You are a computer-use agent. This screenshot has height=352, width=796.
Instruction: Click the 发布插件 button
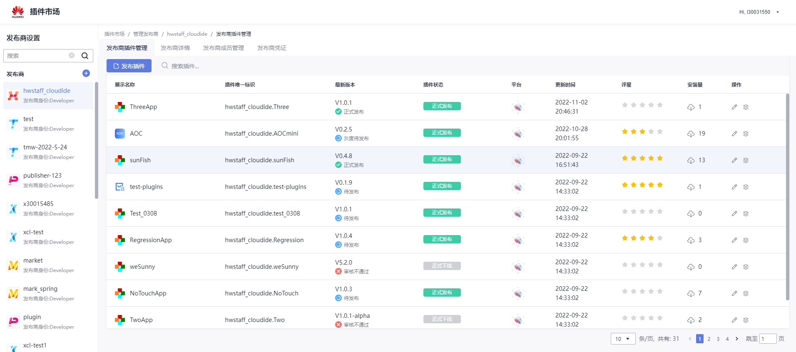pyautogui.click(x=129, y=66)
